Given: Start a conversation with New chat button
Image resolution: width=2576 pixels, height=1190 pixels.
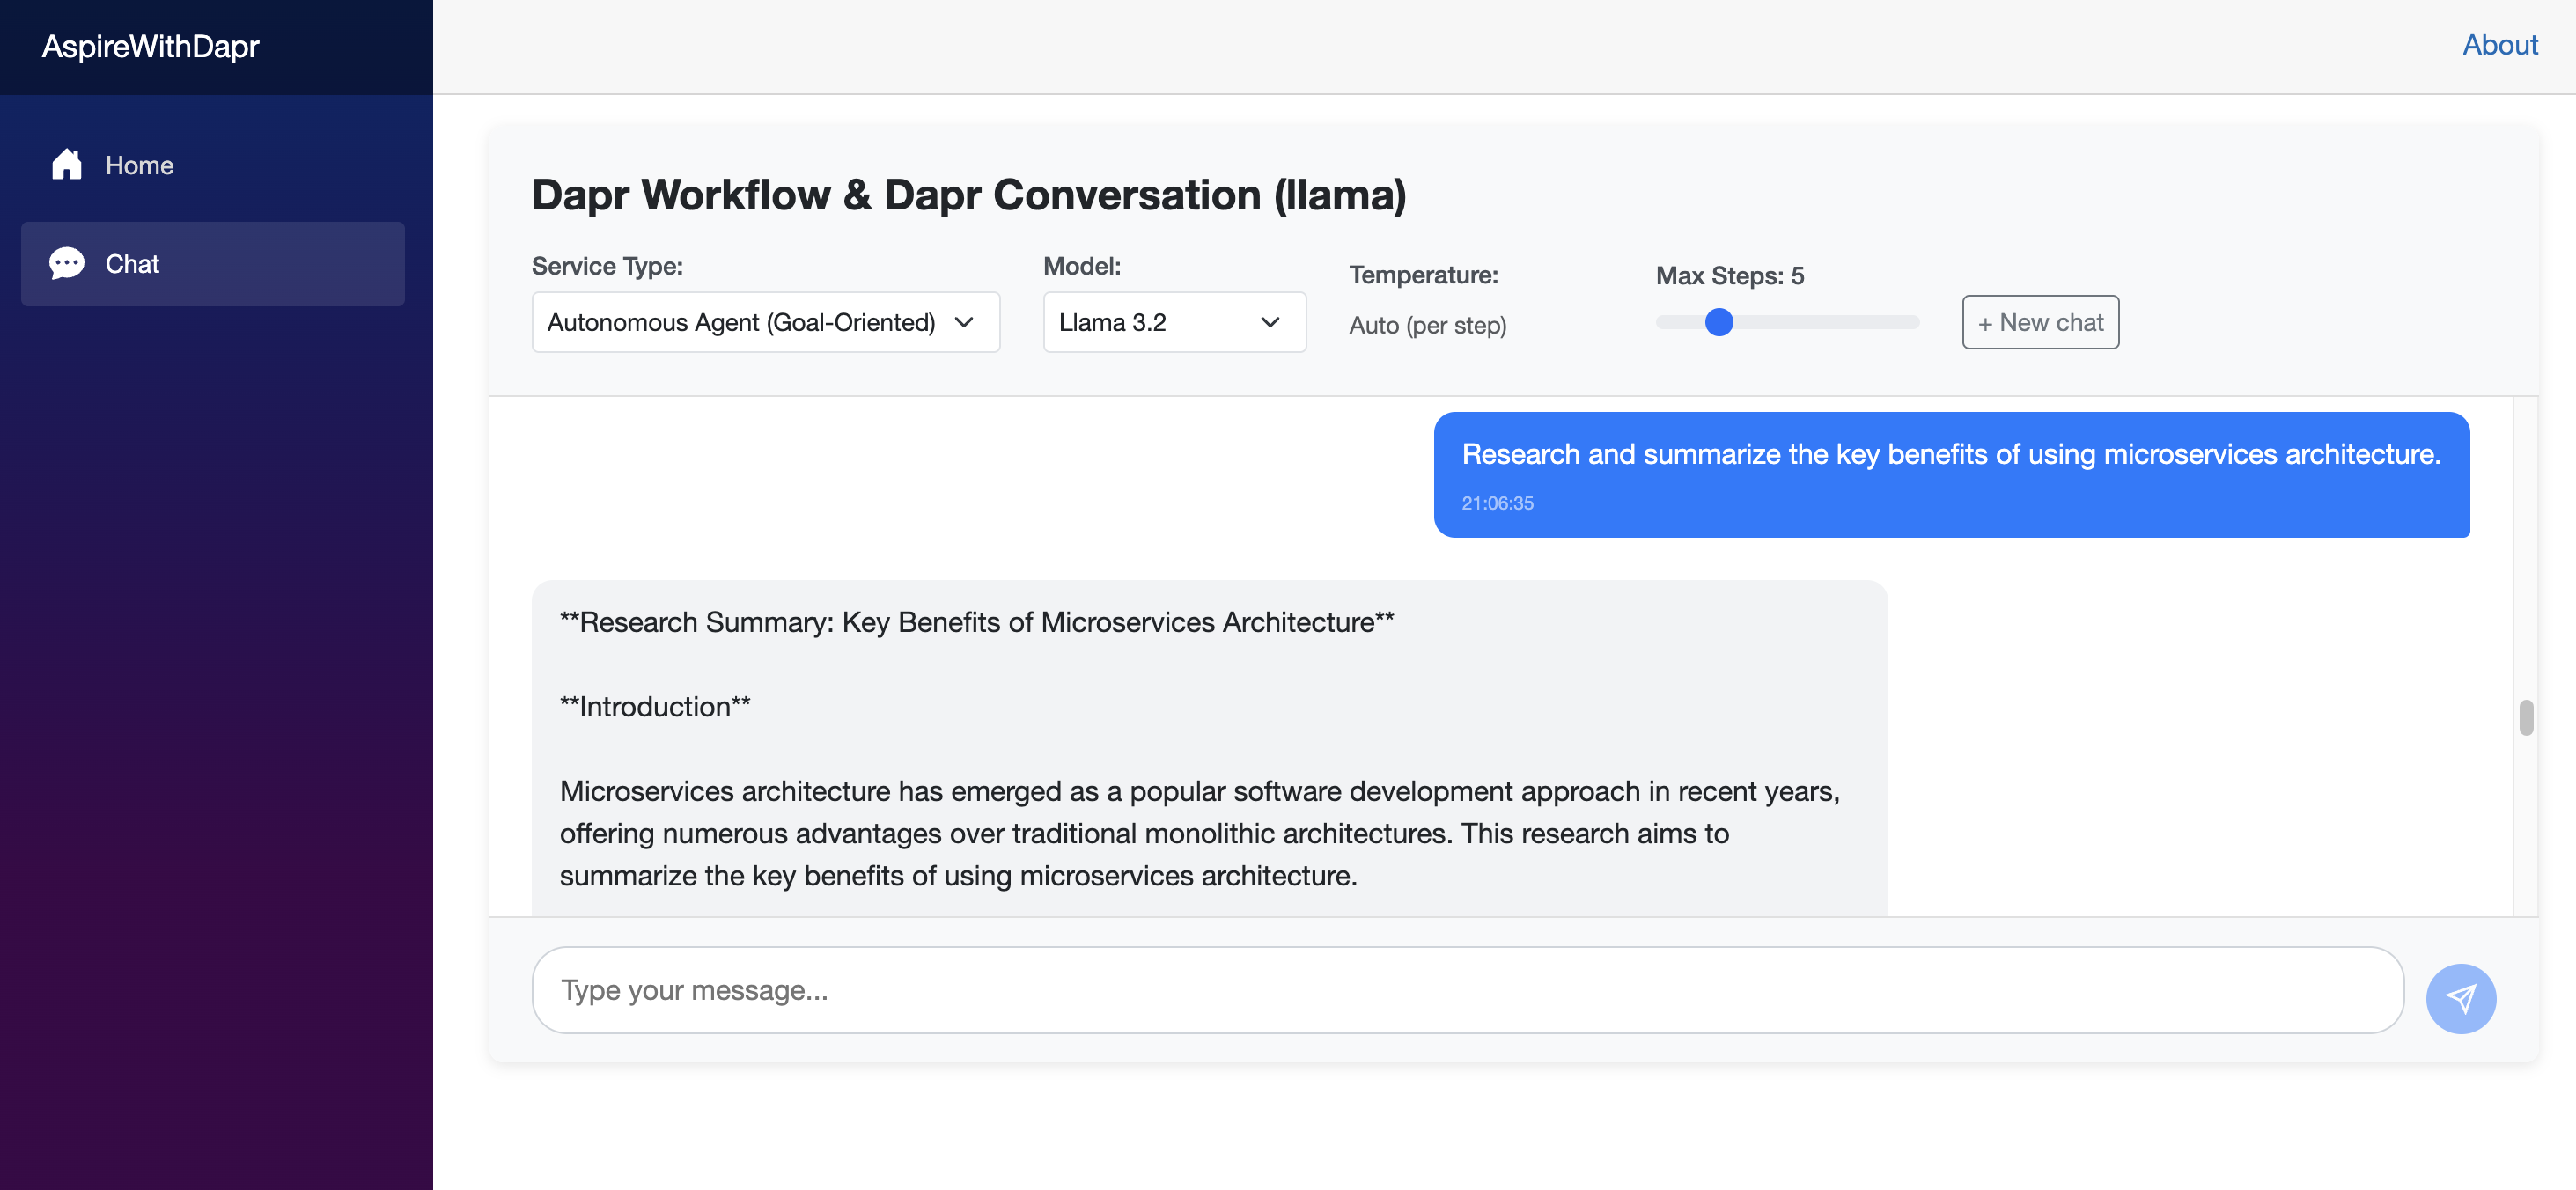Looking at the screenshot, I should coord(2039,322).
